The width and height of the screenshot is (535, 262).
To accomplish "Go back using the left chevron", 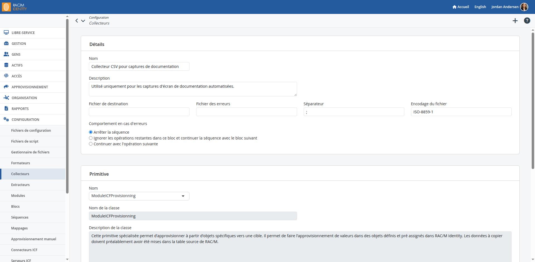I will coord(77,21).
